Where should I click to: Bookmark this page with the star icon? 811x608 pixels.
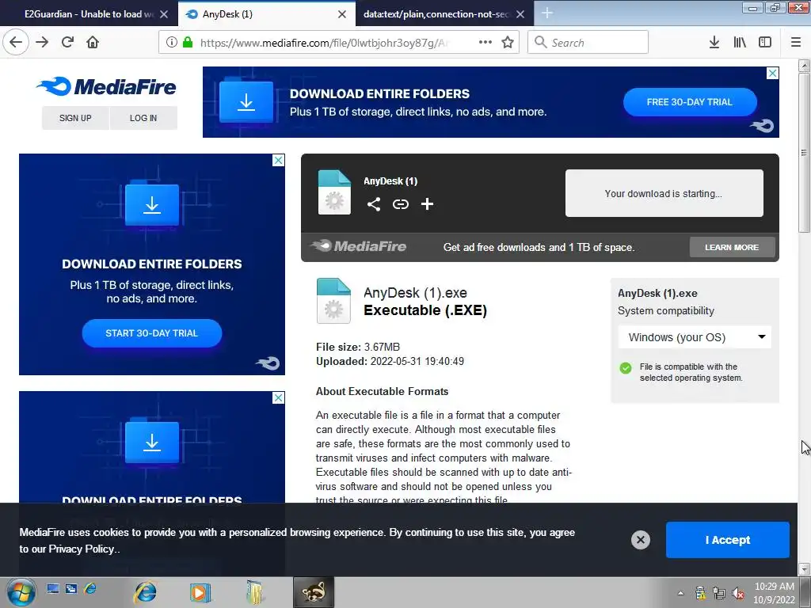(508, 43)
